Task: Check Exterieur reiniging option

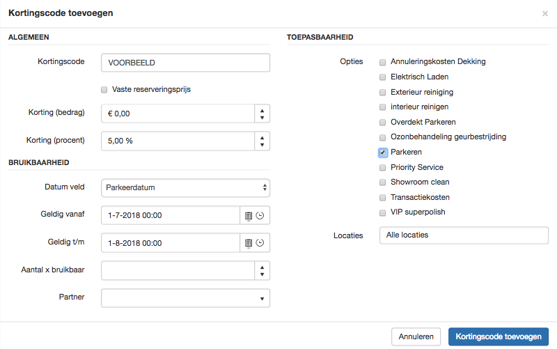Action: tap(382, 93)
